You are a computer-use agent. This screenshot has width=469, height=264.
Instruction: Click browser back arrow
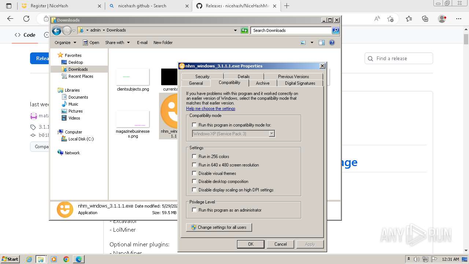(x=10, y=19)
